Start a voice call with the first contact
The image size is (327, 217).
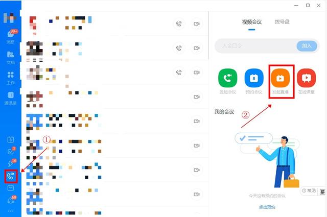[179, 24]
